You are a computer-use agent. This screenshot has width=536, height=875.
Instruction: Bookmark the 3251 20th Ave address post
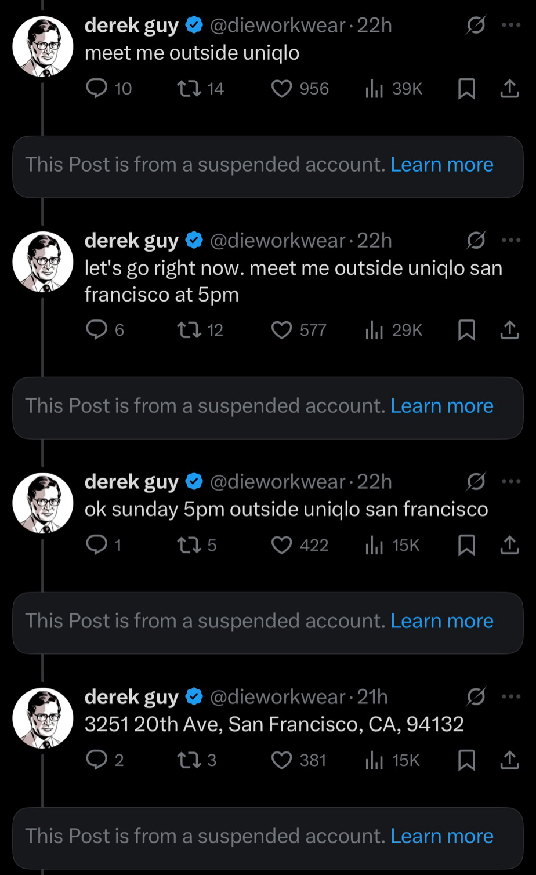point(466,760)
